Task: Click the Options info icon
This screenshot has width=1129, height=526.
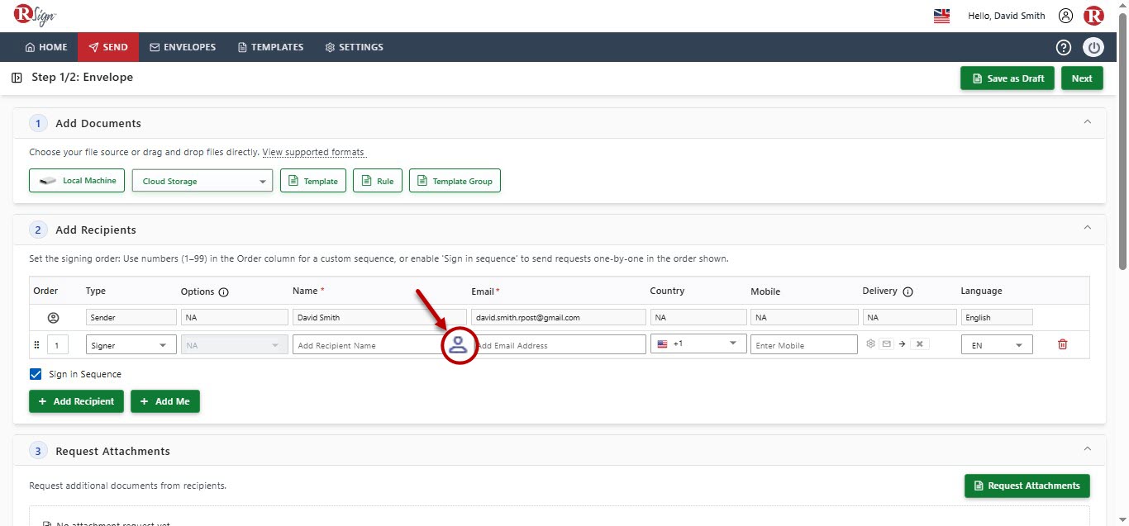Action: pos(223,291)
